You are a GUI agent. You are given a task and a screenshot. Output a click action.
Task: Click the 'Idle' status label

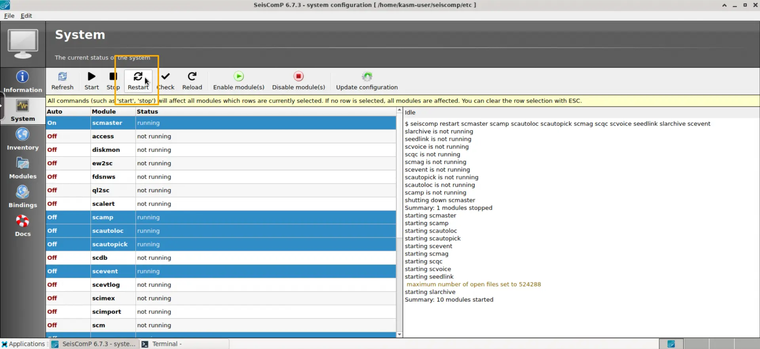[x=410, y=112]
